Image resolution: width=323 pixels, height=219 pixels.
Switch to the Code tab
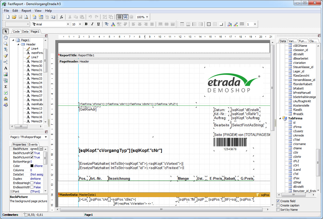[x=16, y=32]
